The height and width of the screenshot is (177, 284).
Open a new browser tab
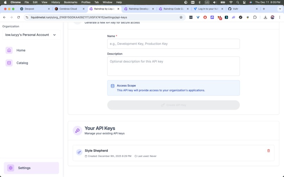pyautogui.click(x=264, y=9)
